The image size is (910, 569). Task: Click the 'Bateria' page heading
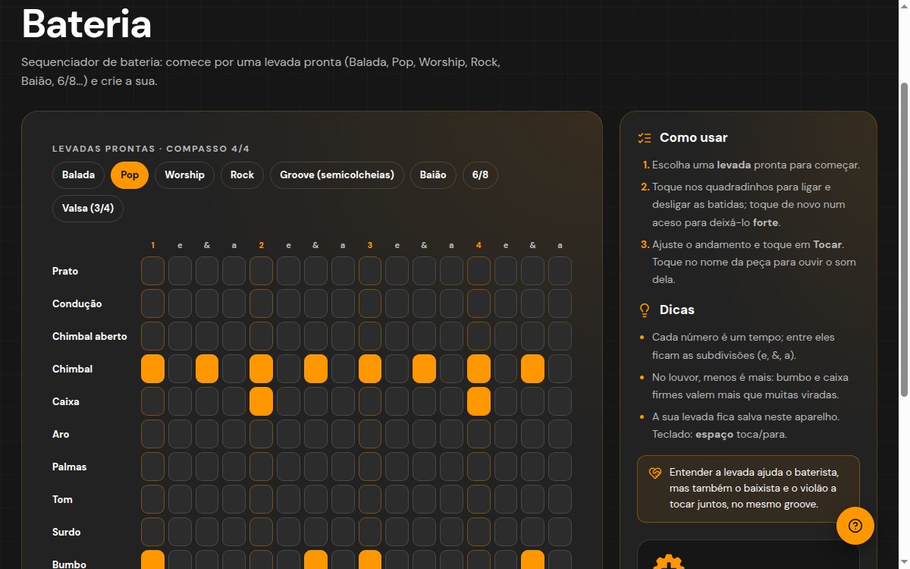[x=87, y=24]
